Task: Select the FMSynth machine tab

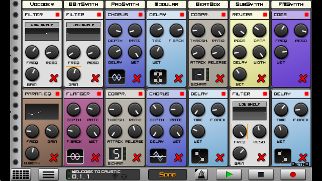Action: 291,5
